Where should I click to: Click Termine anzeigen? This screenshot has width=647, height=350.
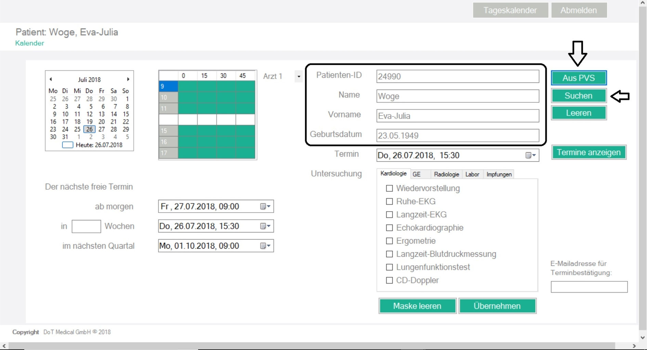coord(589,152)
